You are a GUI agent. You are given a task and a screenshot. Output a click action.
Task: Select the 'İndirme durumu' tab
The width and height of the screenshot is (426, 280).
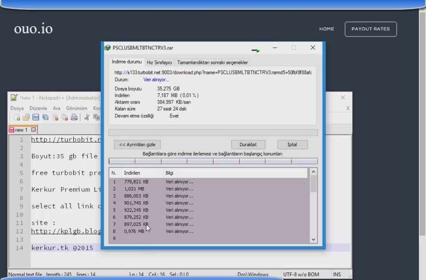[126, 62]
